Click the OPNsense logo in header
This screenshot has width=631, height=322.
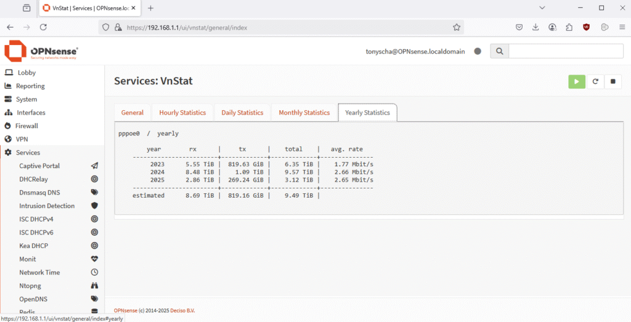tap(41, 51)
